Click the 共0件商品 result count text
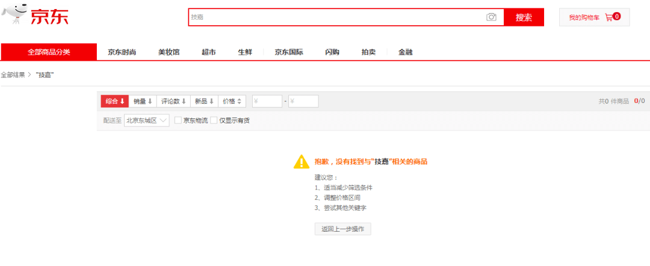This screenshot has width=650, height=266. 613,101
